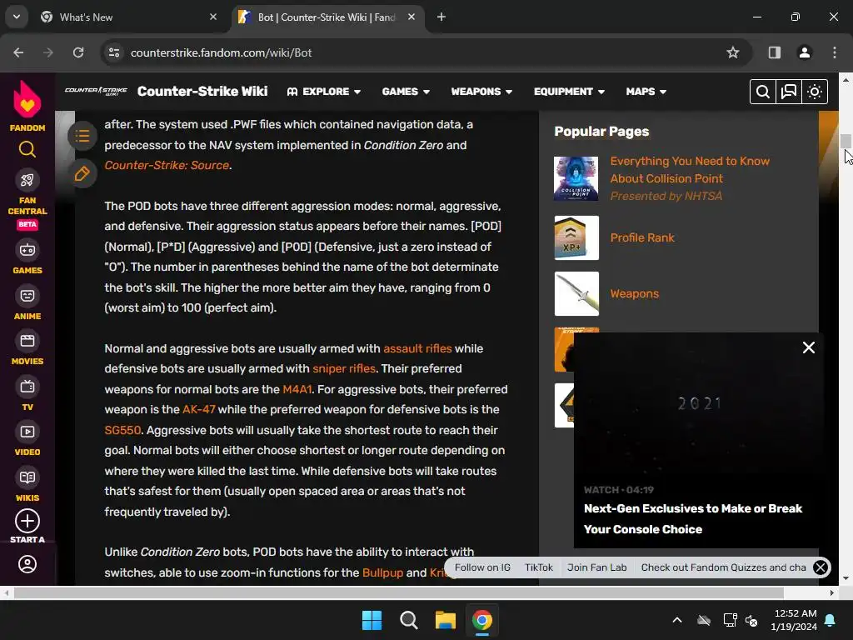
Task: Open the Windows Start menu
Action: tap(372, 620)
